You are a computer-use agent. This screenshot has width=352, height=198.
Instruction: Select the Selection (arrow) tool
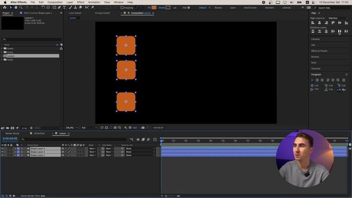(11, 8)
